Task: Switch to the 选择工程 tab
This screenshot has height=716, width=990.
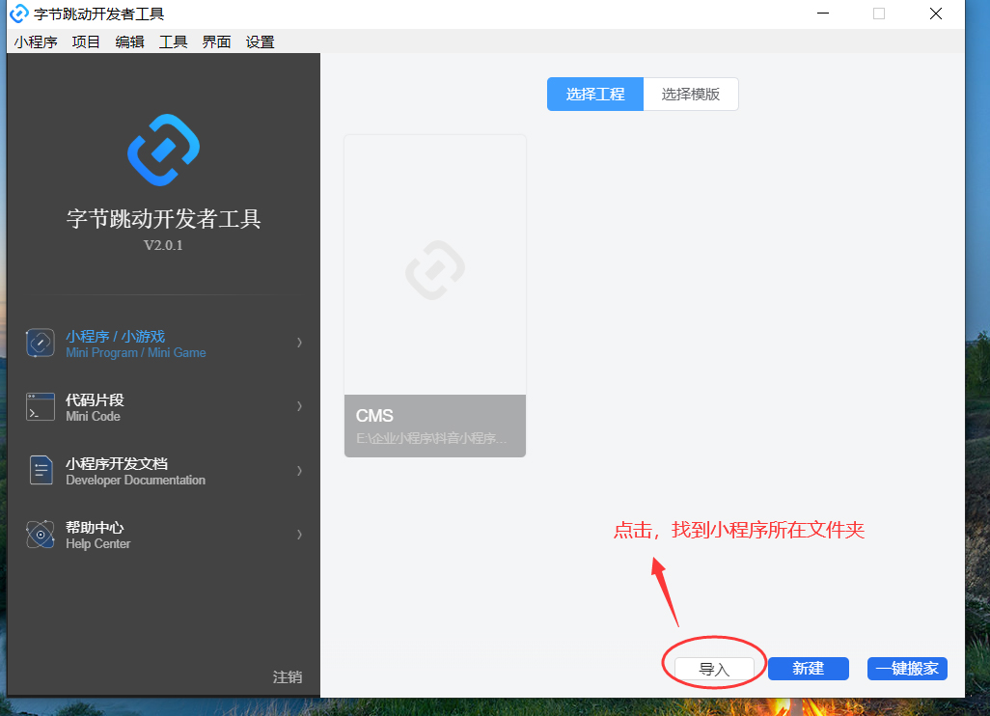Action: [595, 95]
